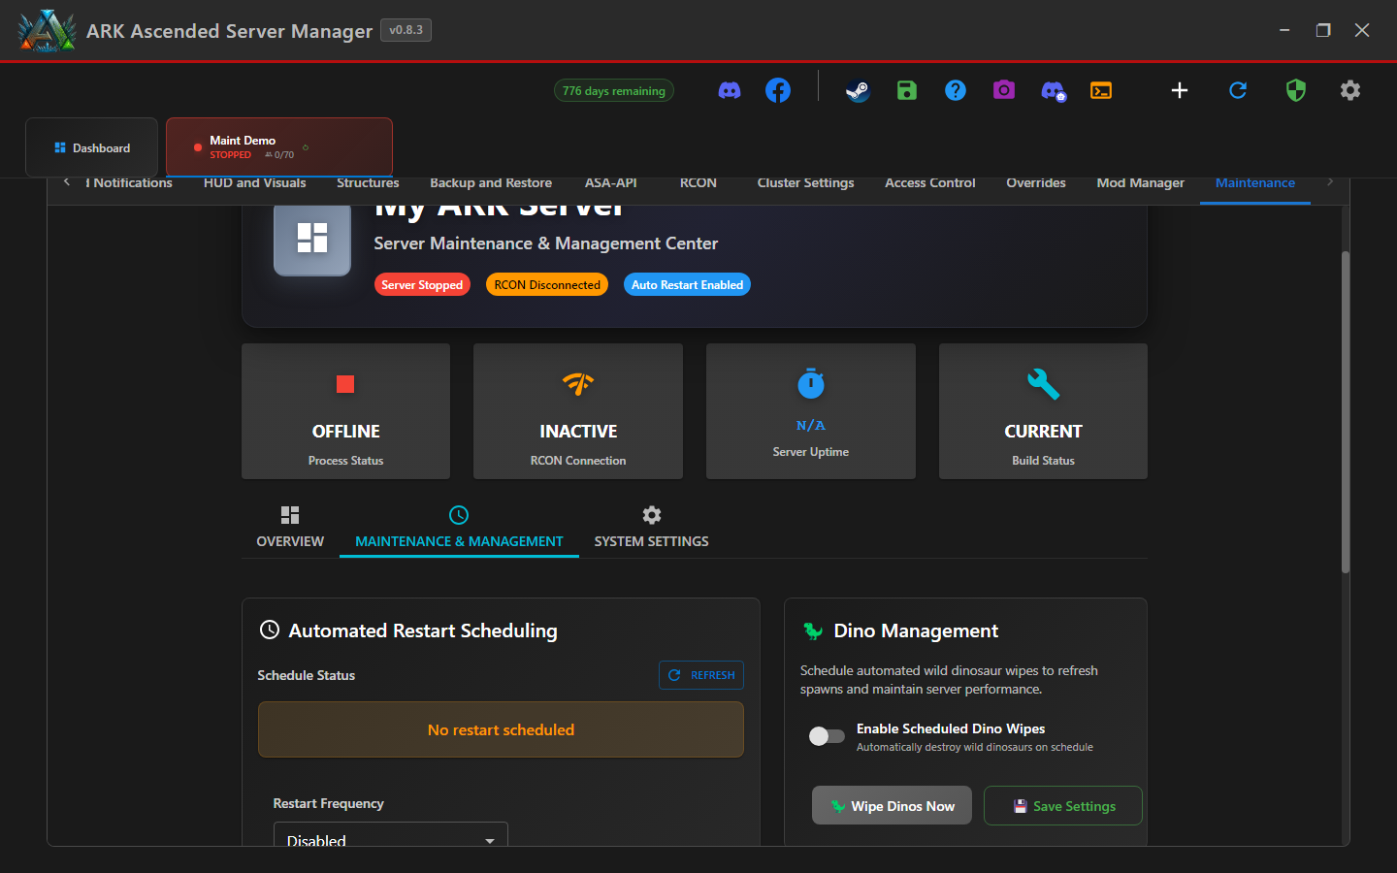Open the Structures tab

[368, 183]
